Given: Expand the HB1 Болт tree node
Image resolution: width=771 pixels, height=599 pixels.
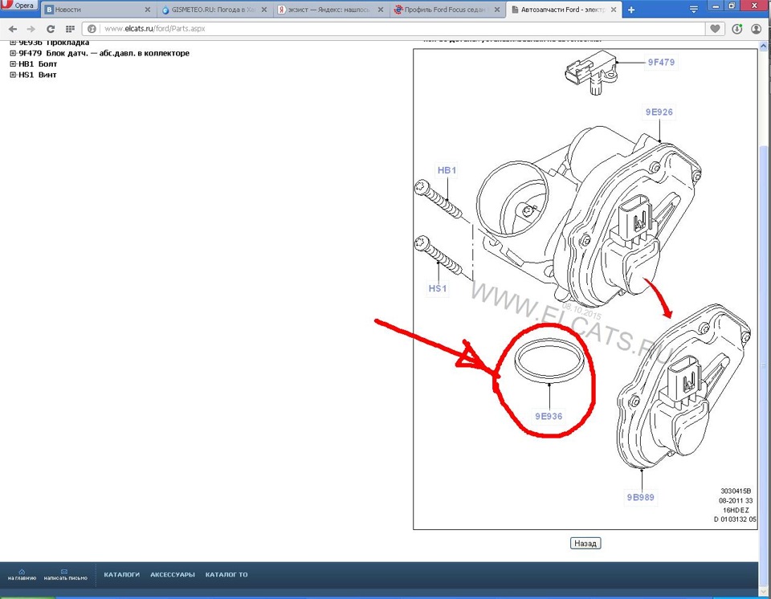Looking at the screenshot, I should [13, 64].
